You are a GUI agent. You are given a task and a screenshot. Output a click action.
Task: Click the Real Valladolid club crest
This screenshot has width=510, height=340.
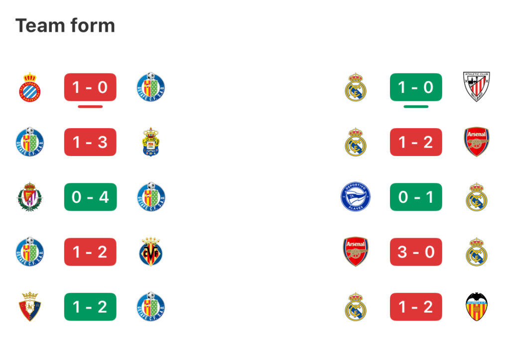[x=29, y=197]
